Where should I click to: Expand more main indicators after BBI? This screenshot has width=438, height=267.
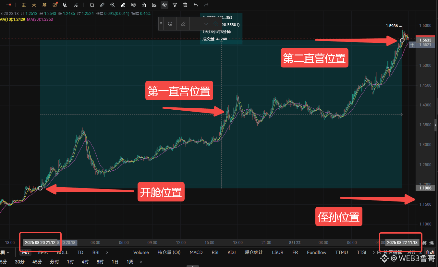tap(107, 252)
